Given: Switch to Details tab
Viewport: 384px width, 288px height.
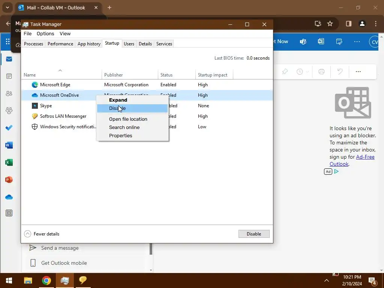Looking at the screenshot, I should coord(145,44).
